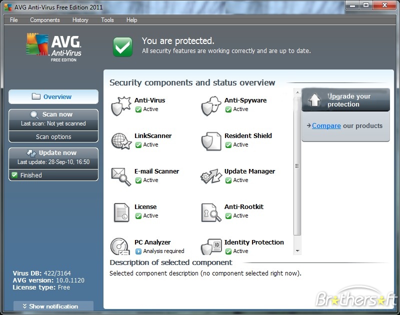The image size is (400, 315).
Task: Click the green protection status checkmark
Action: [122, 45]
